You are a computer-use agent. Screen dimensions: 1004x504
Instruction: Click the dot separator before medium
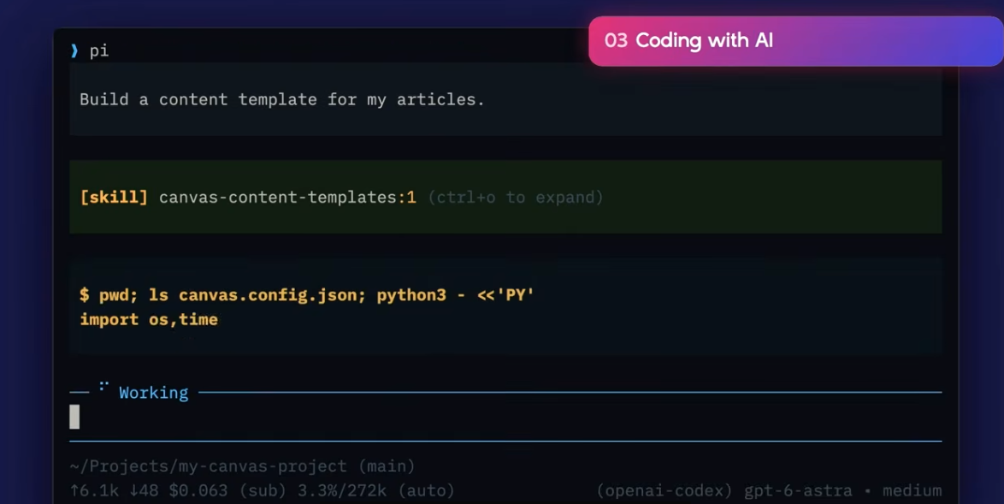click(x=868, y=491)
